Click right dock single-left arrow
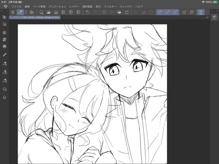This screenshot has height=164, width=219. click(212, 11)
